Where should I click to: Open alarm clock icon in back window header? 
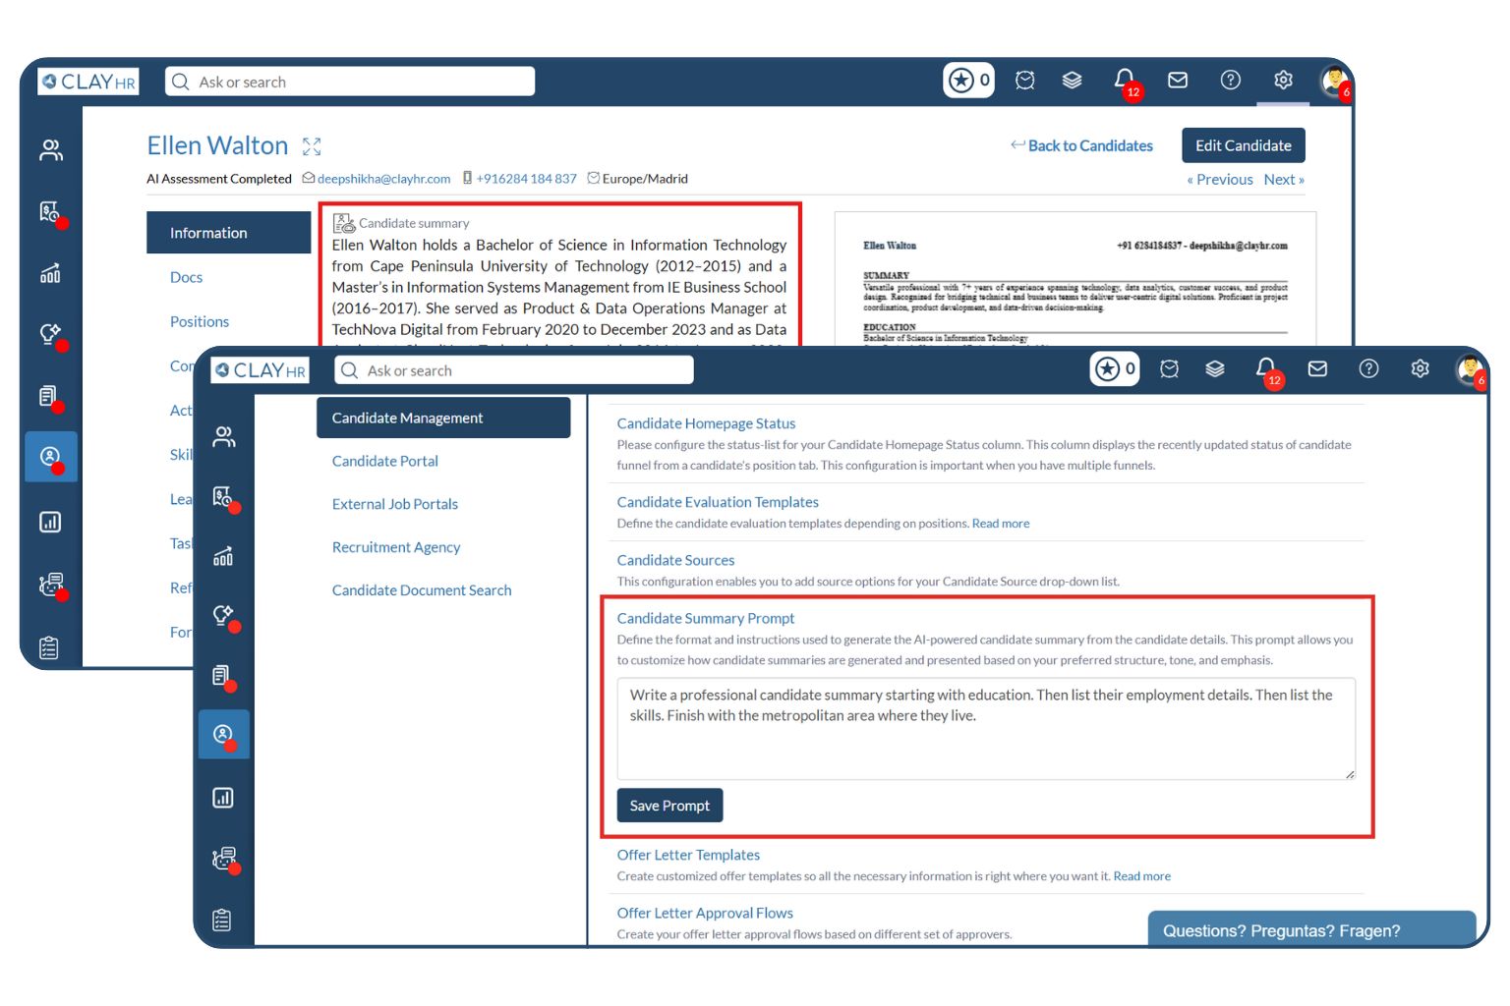pyautogui.click(x=1025, y=81)
